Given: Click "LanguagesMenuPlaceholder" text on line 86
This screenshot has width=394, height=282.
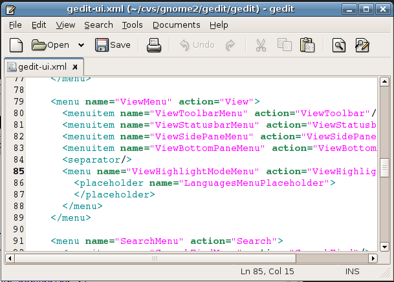Looking at the screenshot, I should pyautogui.click(x=254, y=183).
